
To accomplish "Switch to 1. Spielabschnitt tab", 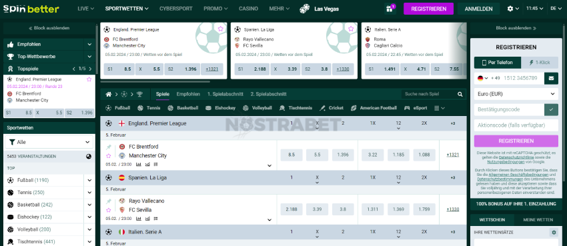I will coord(225,94).
